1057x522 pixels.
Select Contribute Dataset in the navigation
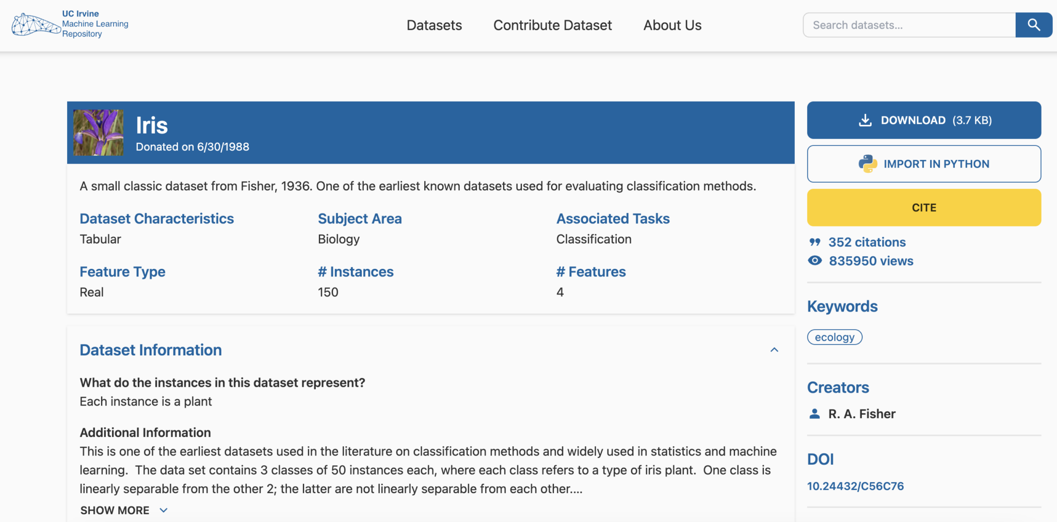[x=552, y=25]
